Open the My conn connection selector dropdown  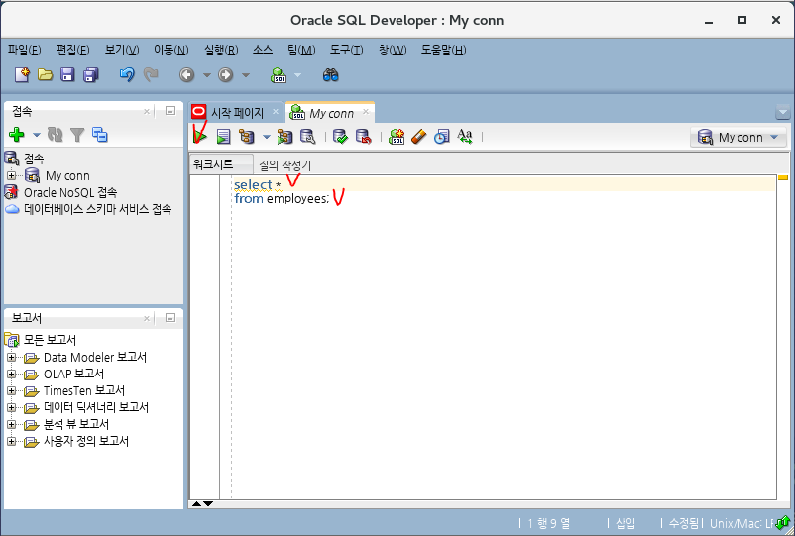(x=738, y=138)
